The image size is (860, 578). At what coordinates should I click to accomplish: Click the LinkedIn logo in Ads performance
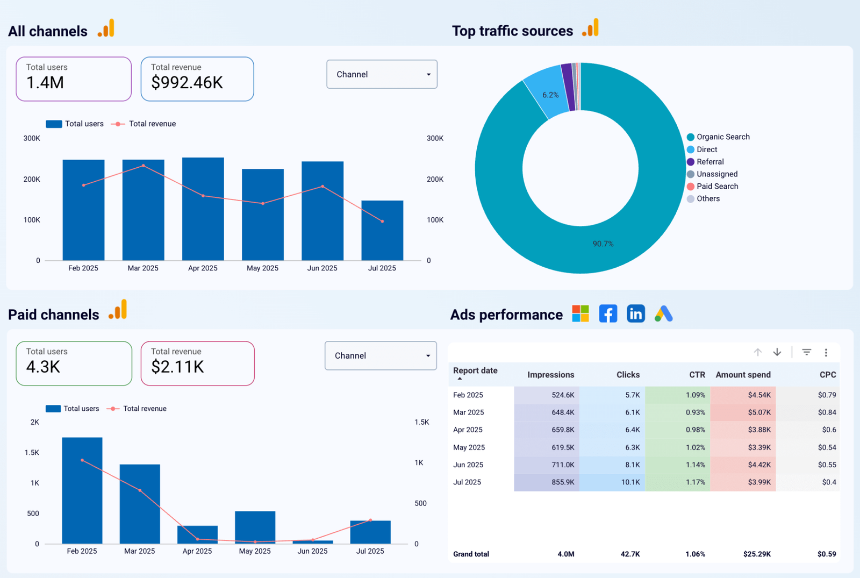coord(636,313)
